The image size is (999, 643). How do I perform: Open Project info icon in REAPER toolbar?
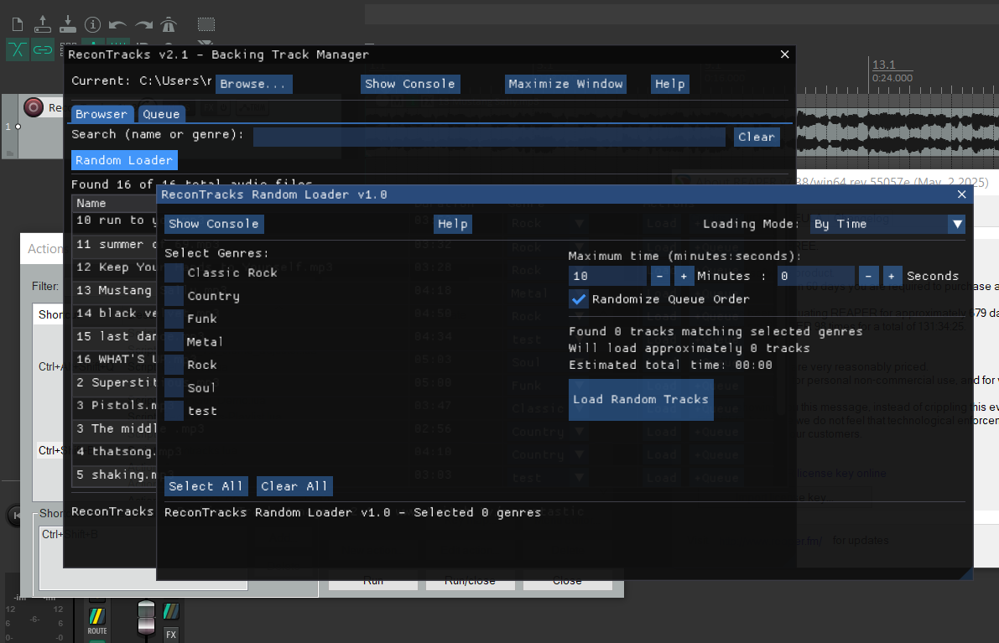click(x=93, y=25)
